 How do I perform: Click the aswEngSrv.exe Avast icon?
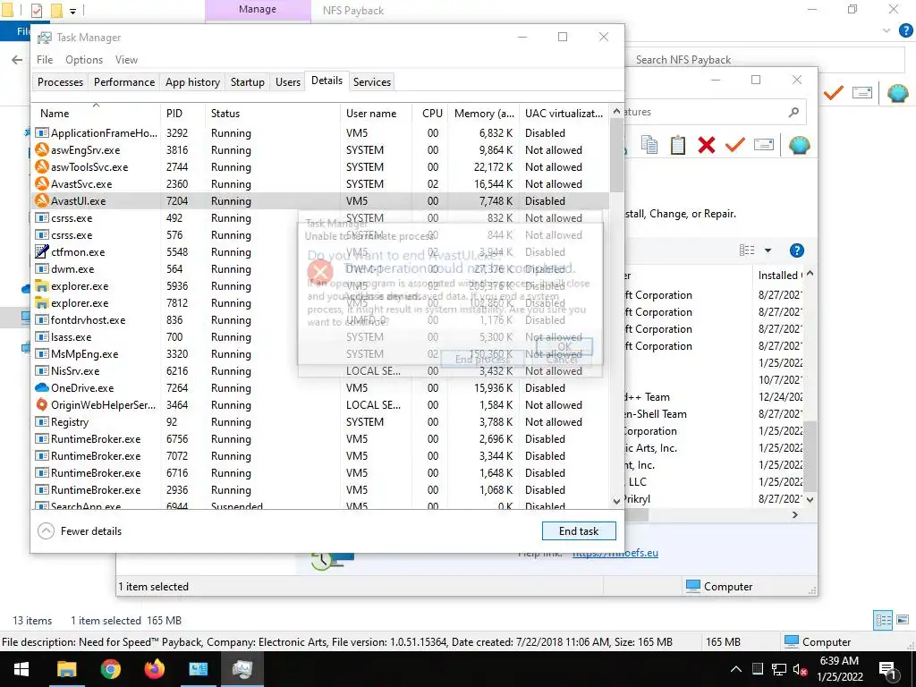tap(41, 150)
